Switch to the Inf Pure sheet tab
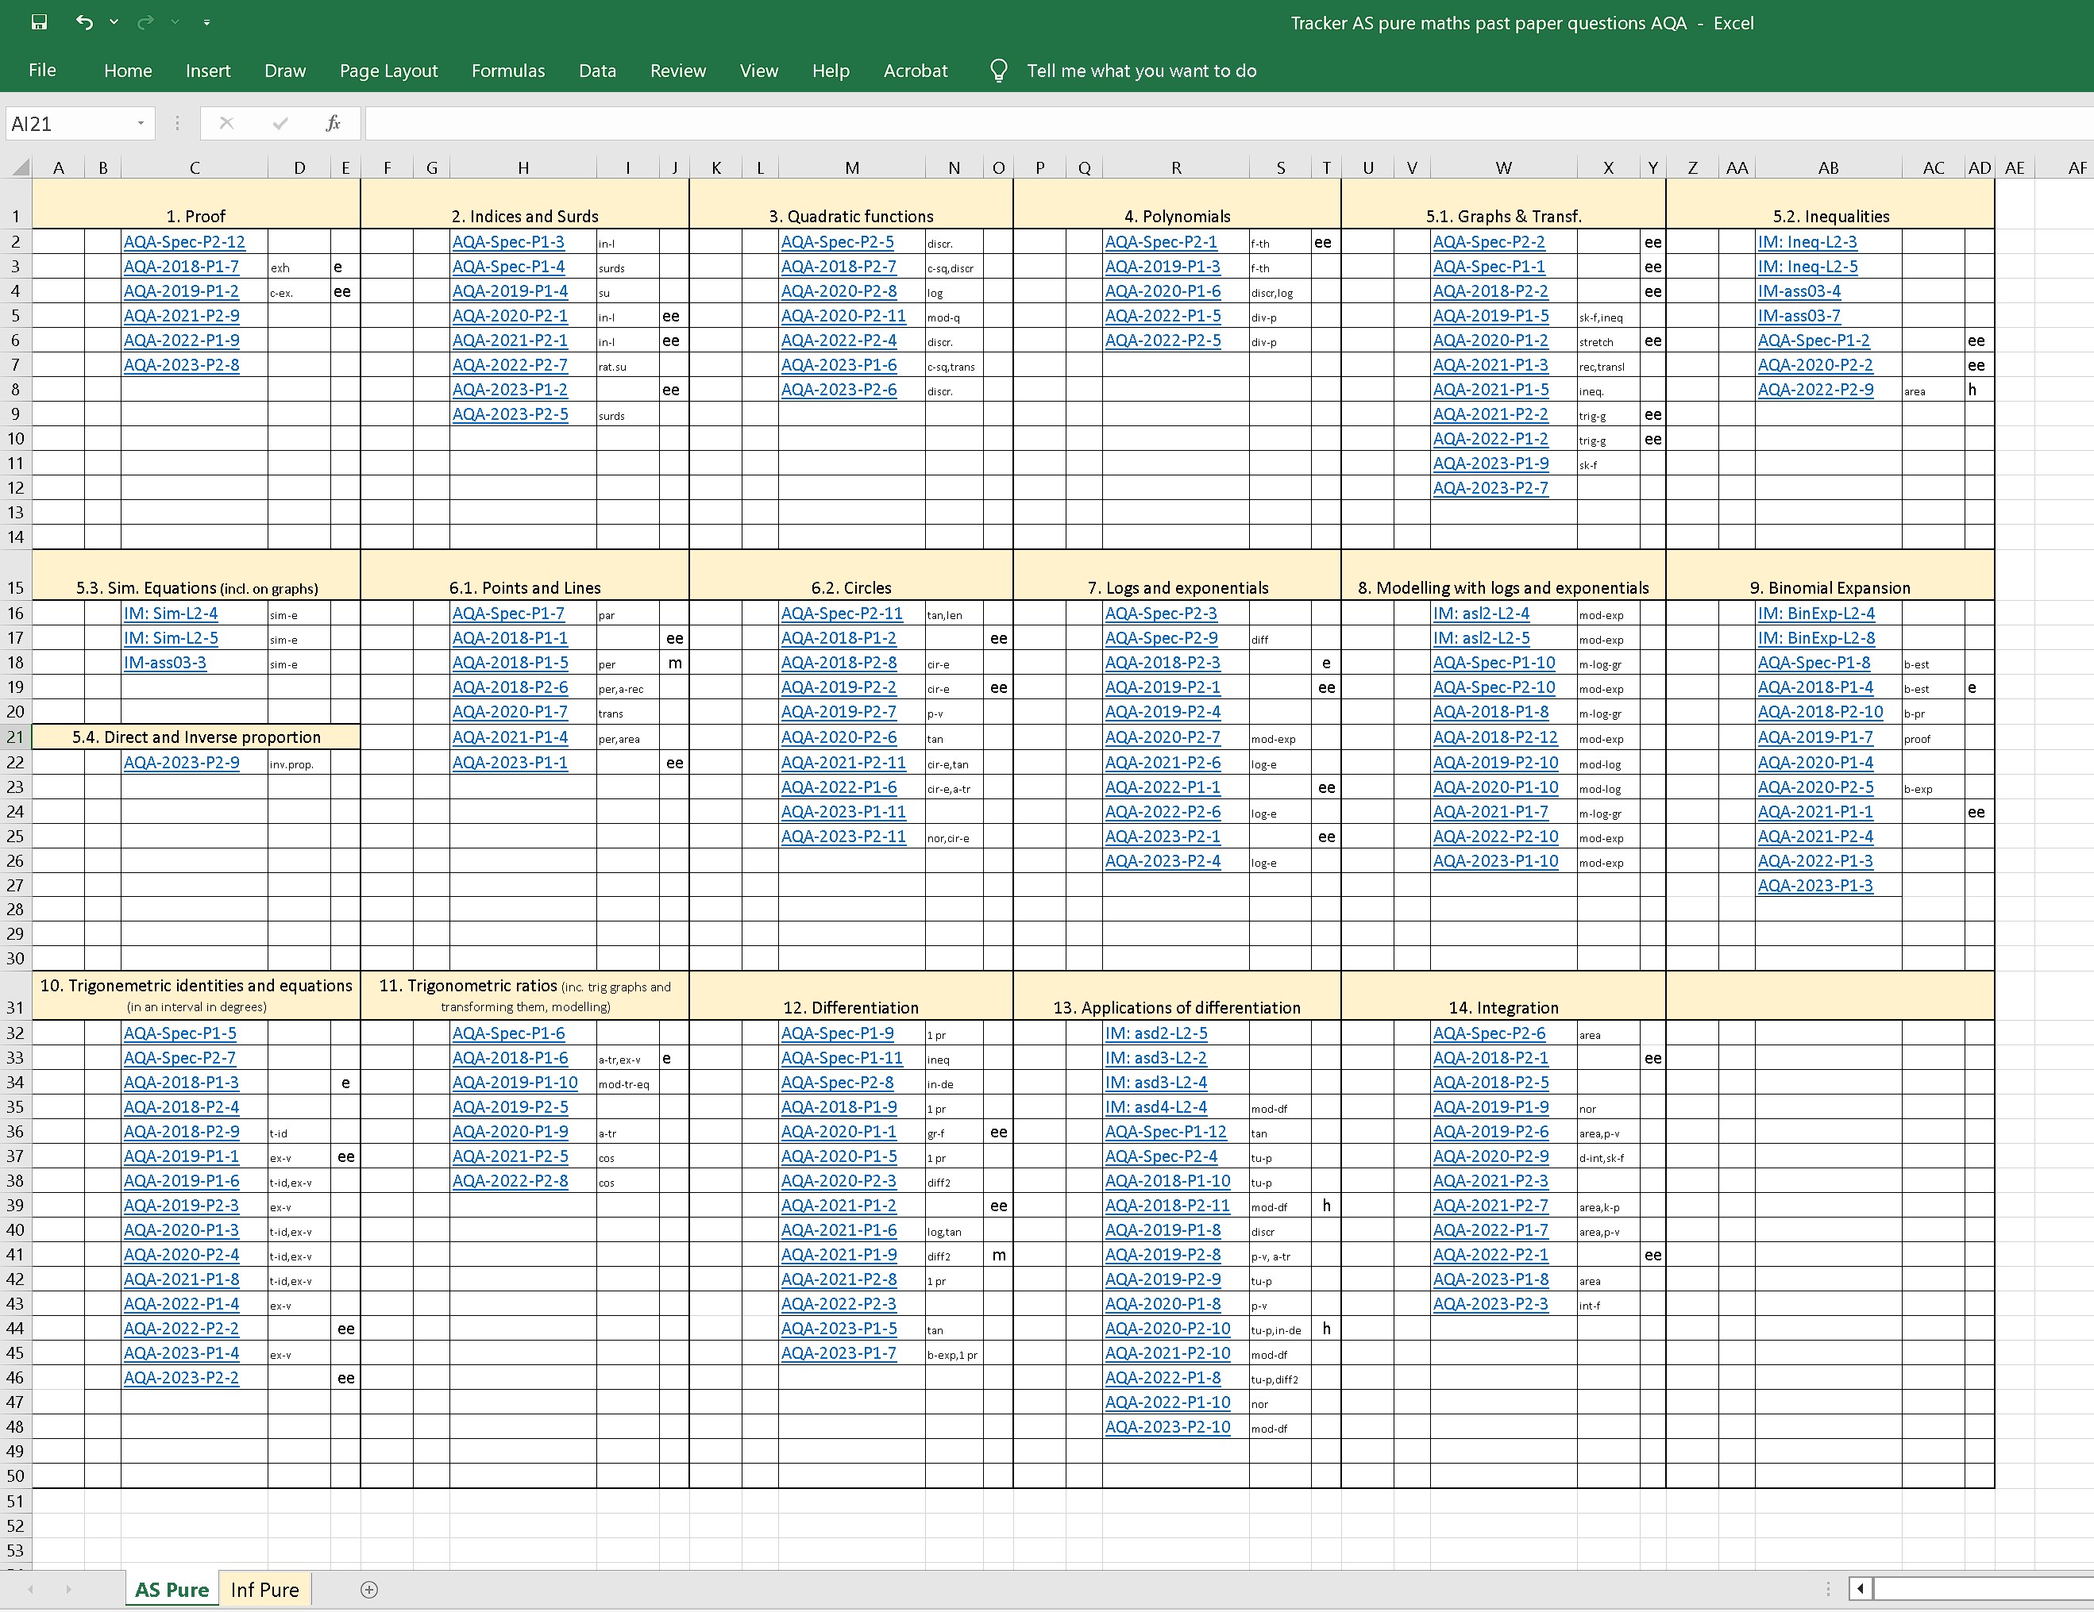The height and width of the screenshot is (1612, 2094). (264, 1589)
